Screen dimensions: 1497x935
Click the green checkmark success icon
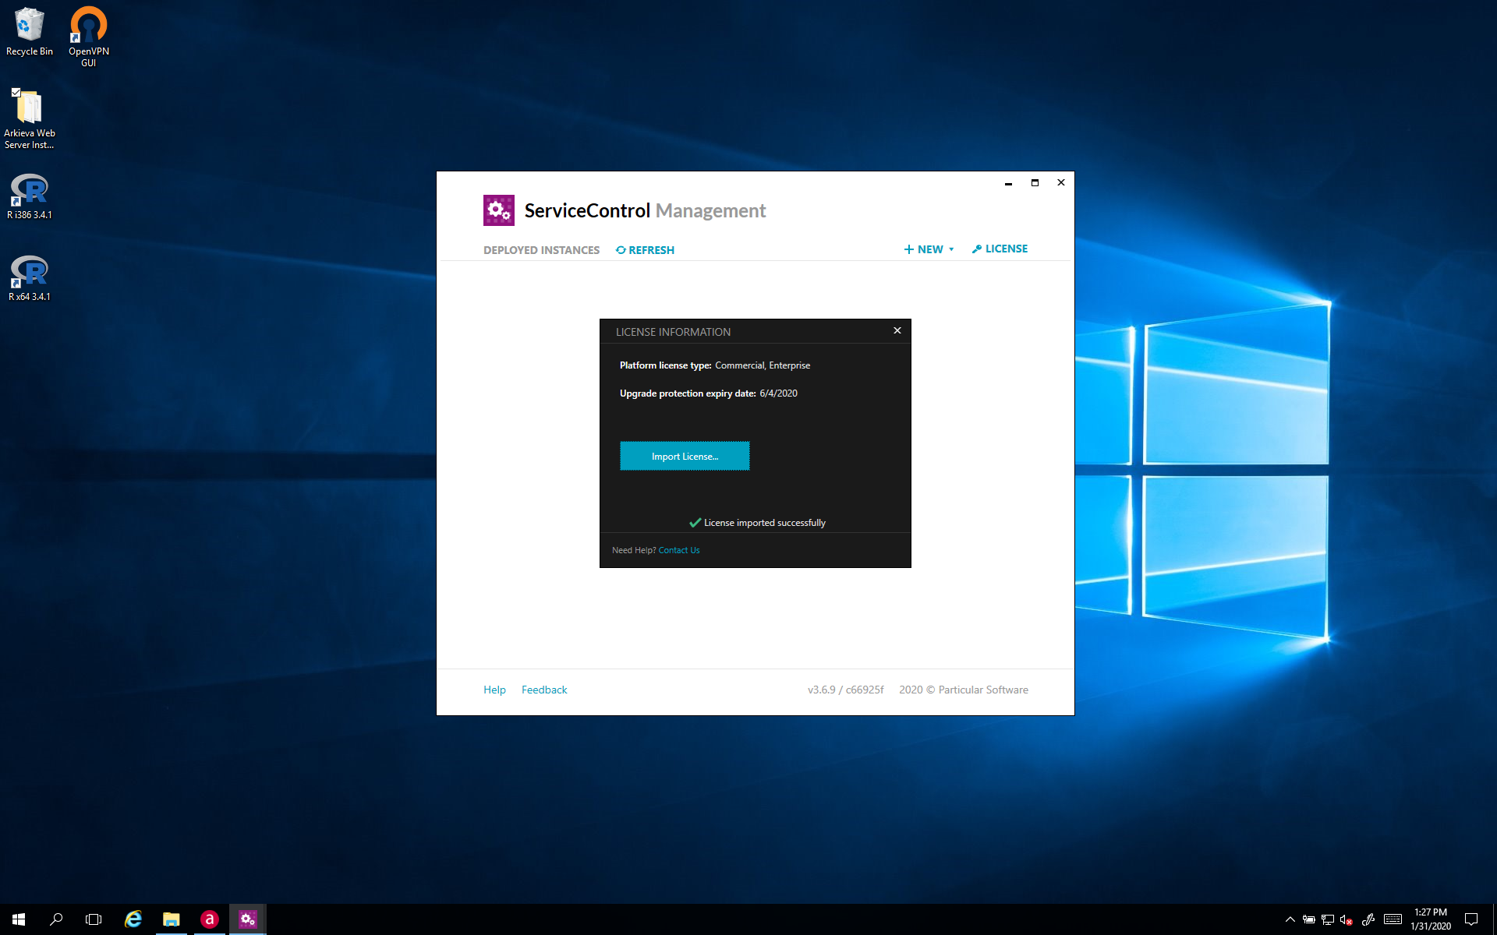[695, 523]
